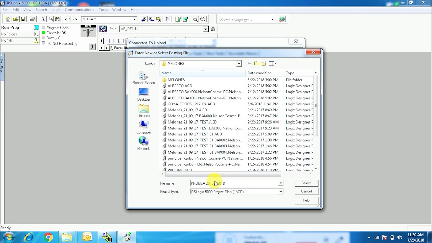This screenshot has width=432, height=243.
Task: Open the Logic menu
Action: coord(56,10)
